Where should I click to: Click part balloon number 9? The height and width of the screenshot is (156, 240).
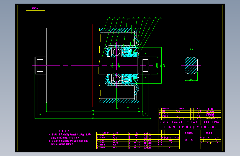pyautogui.click(x=149, y=17)
